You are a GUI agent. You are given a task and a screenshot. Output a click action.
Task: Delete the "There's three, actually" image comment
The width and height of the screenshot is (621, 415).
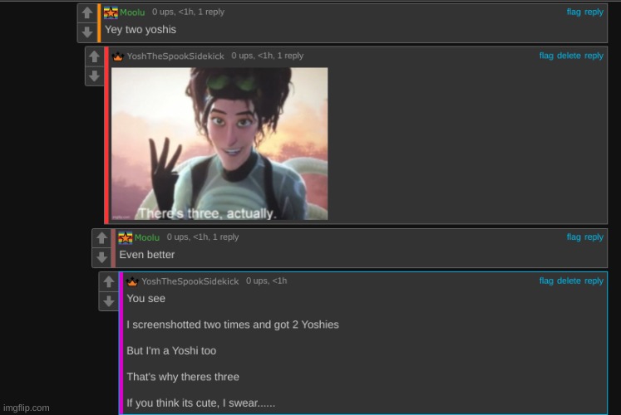(569, 56)
